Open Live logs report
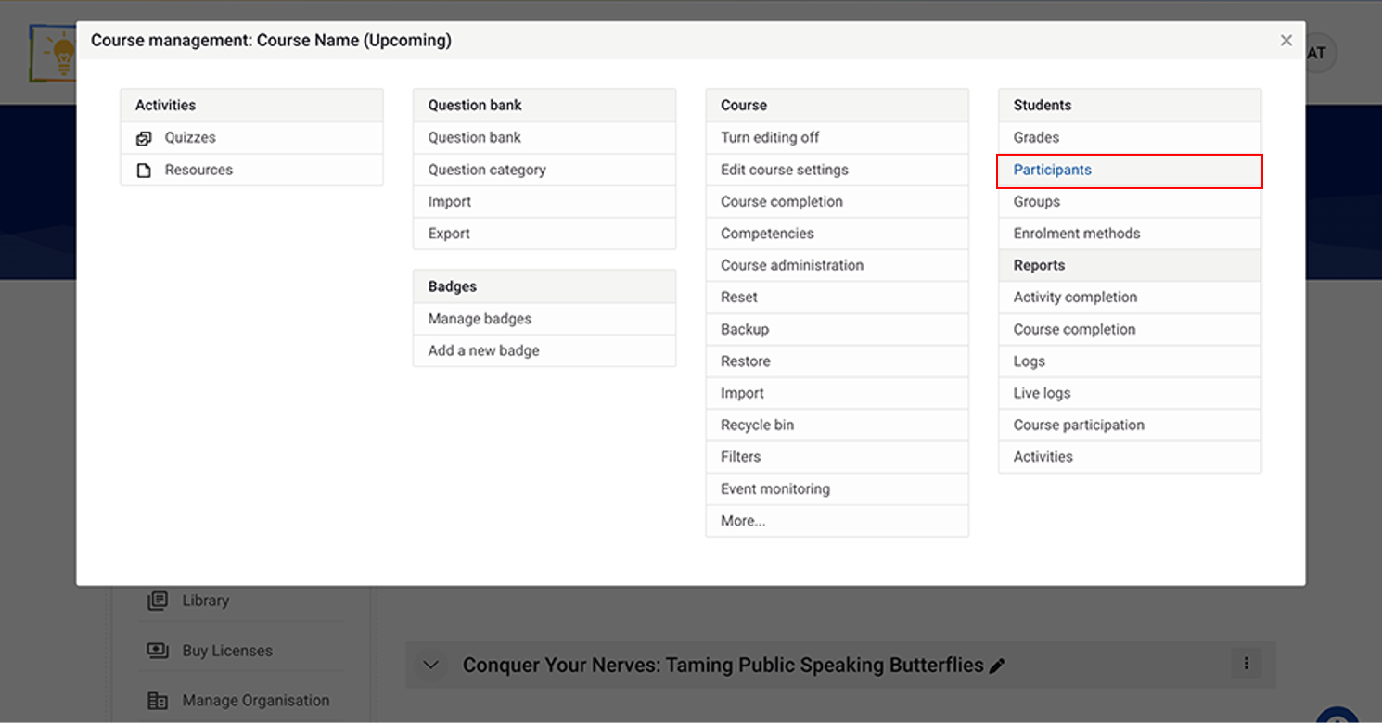 tap(1130, 393)
